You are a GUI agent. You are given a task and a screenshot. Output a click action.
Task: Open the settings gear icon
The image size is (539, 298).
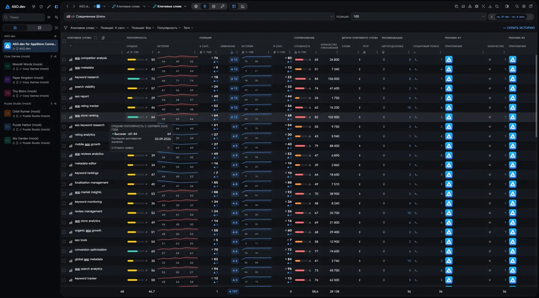click(x=524, y=6)
